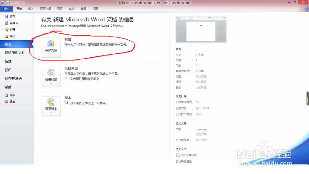Viewport: 309px width, 174px height.
Task: Click the document file path text
Action: click(x=82, y=26)
